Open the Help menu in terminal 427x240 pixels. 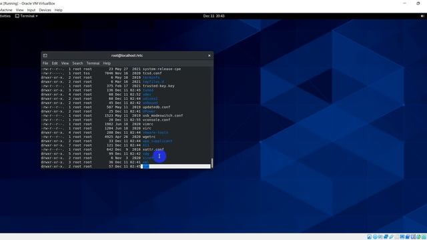pyautogui.click(x=107, y=63)
